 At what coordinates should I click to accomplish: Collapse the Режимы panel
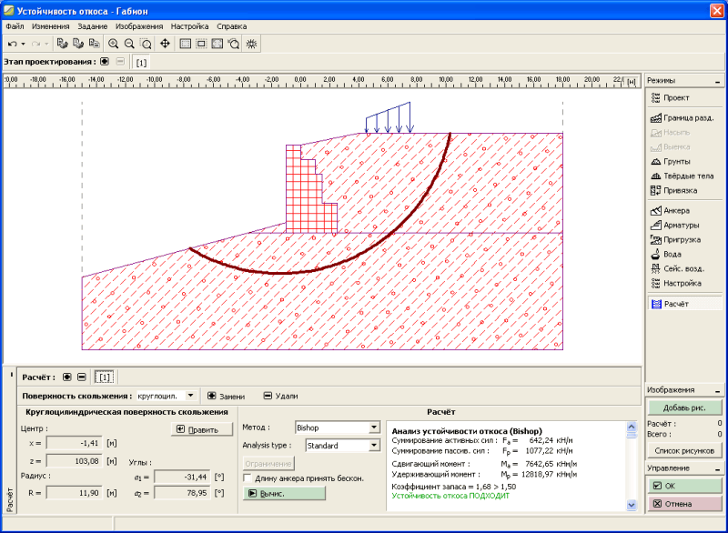719,81
